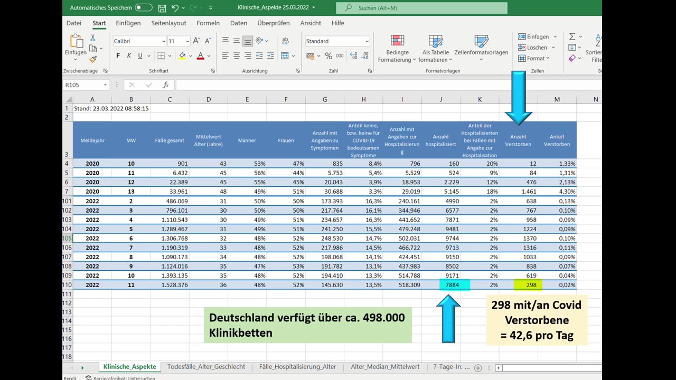This screenshot has width=676, height=380.
Task: Click Format in the Zellen group
Action: pyautogui.click(x=534, y=59)
